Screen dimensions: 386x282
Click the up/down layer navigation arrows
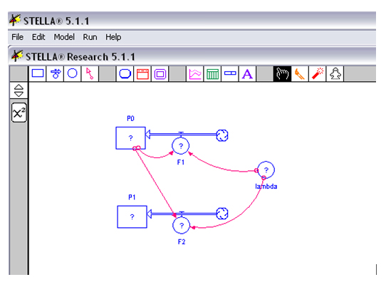pyautogui.click(x=19, y=90)
